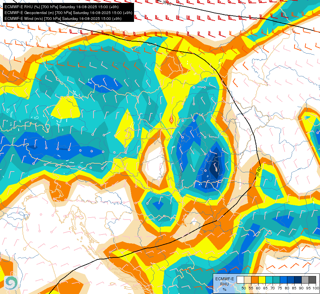
Task: Click the legend value 70
Action: 273,288
